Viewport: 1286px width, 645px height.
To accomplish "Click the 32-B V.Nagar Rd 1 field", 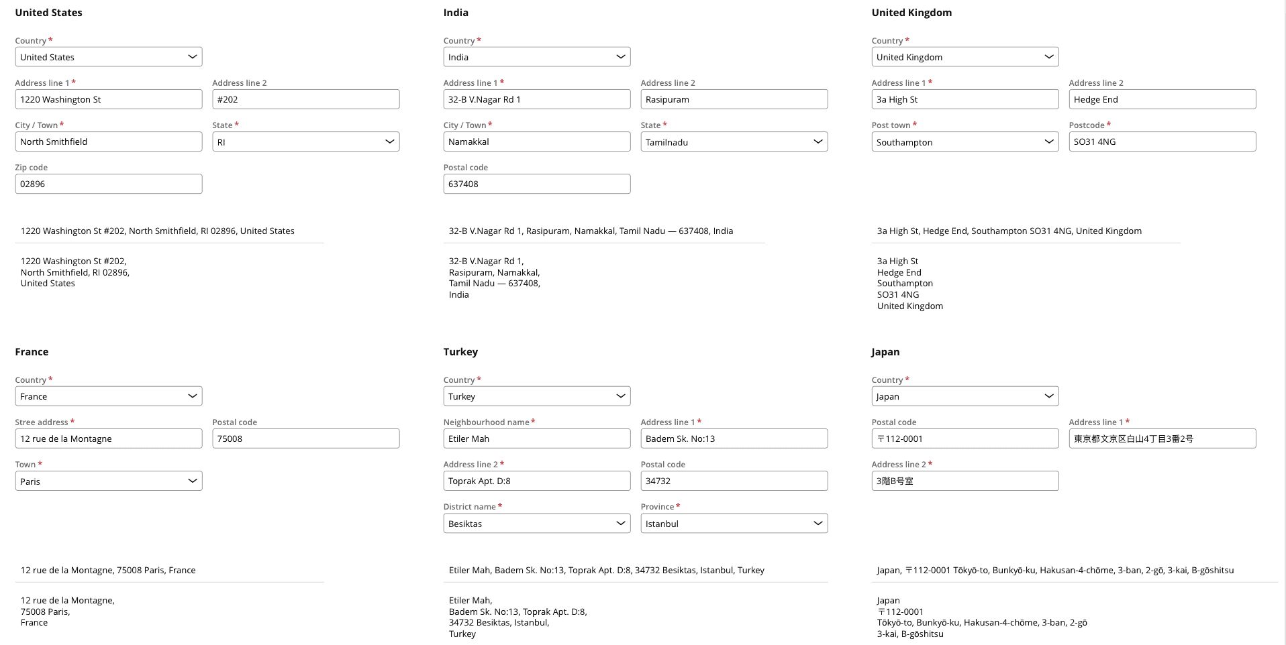I will [537, 99].
